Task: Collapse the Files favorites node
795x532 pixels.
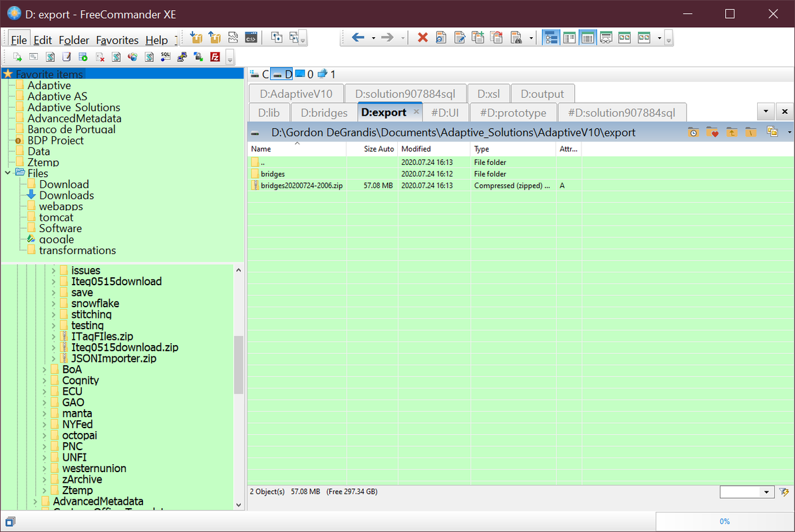Action: click(x=7, y=174)
